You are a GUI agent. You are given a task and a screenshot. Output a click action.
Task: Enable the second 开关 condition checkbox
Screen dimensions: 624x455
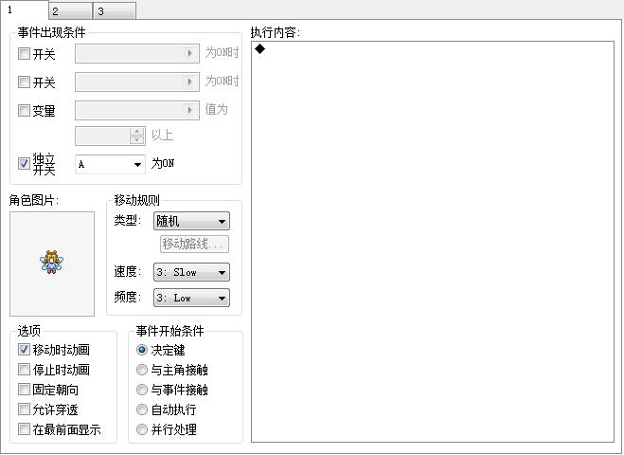(x=24, y=82)
